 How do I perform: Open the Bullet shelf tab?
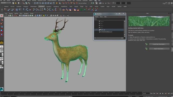tap(125, 6)
